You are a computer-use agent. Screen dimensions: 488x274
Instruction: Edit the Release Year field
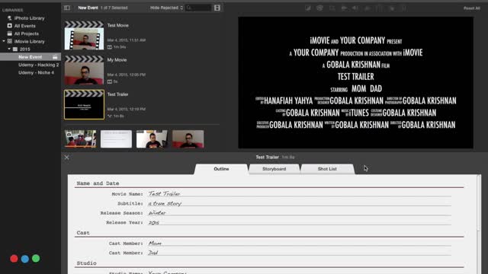coord(300,222)
